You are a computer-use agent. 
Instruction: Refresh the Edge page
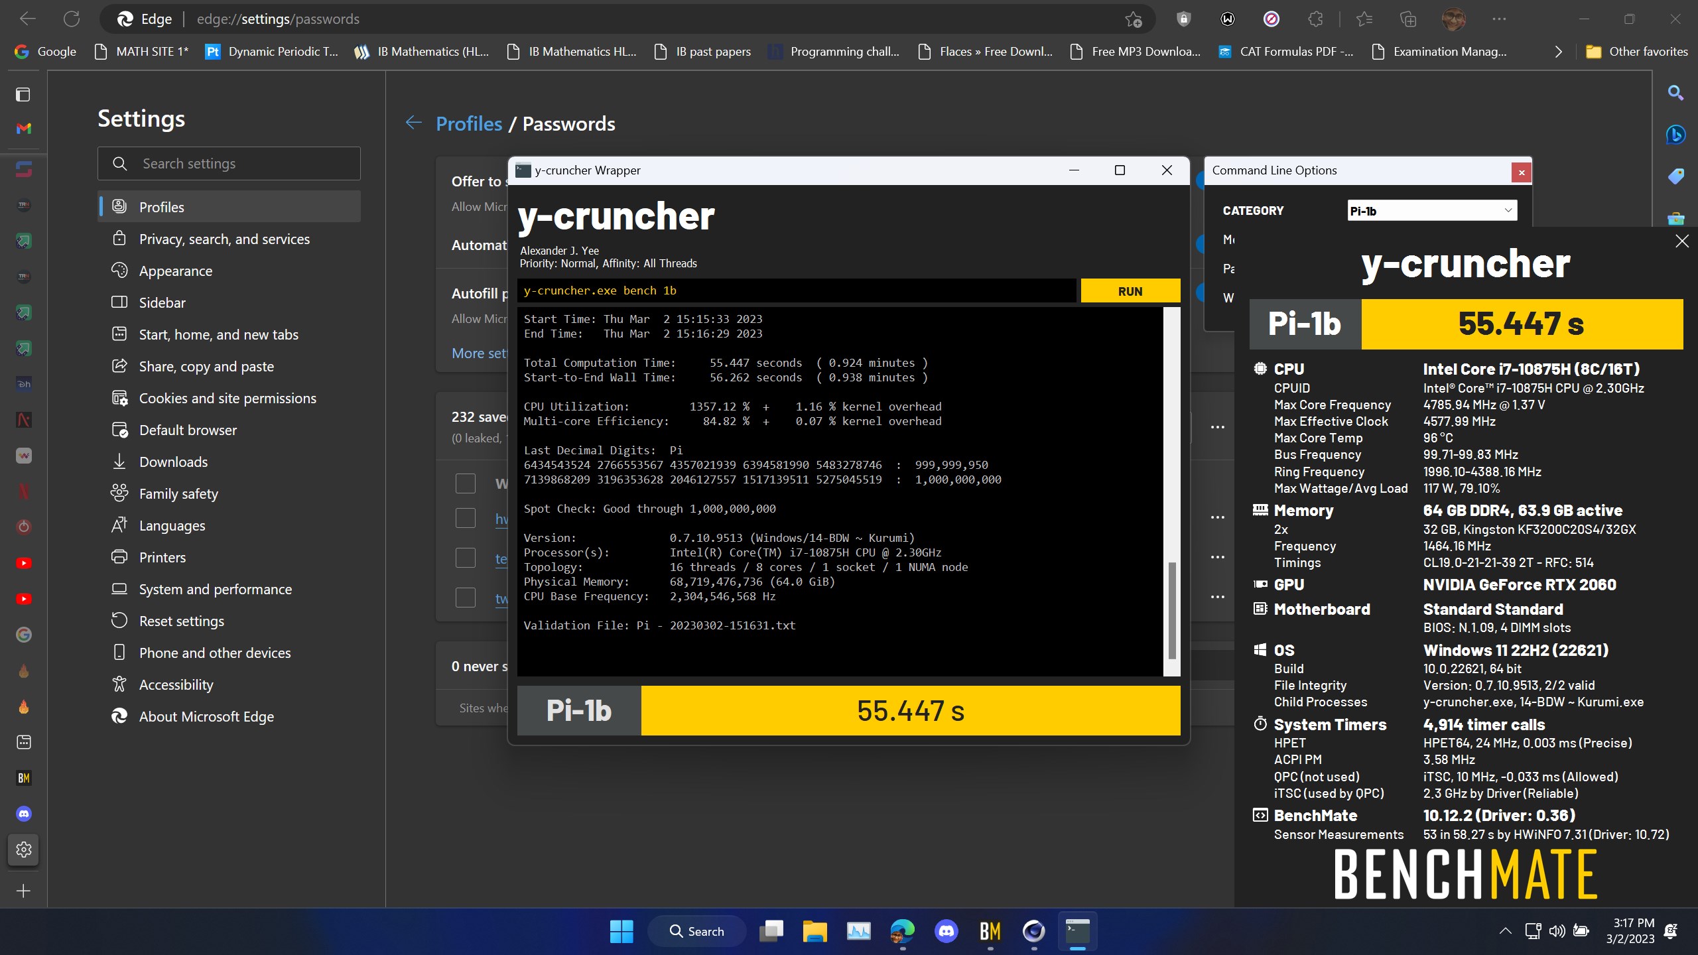72,19
